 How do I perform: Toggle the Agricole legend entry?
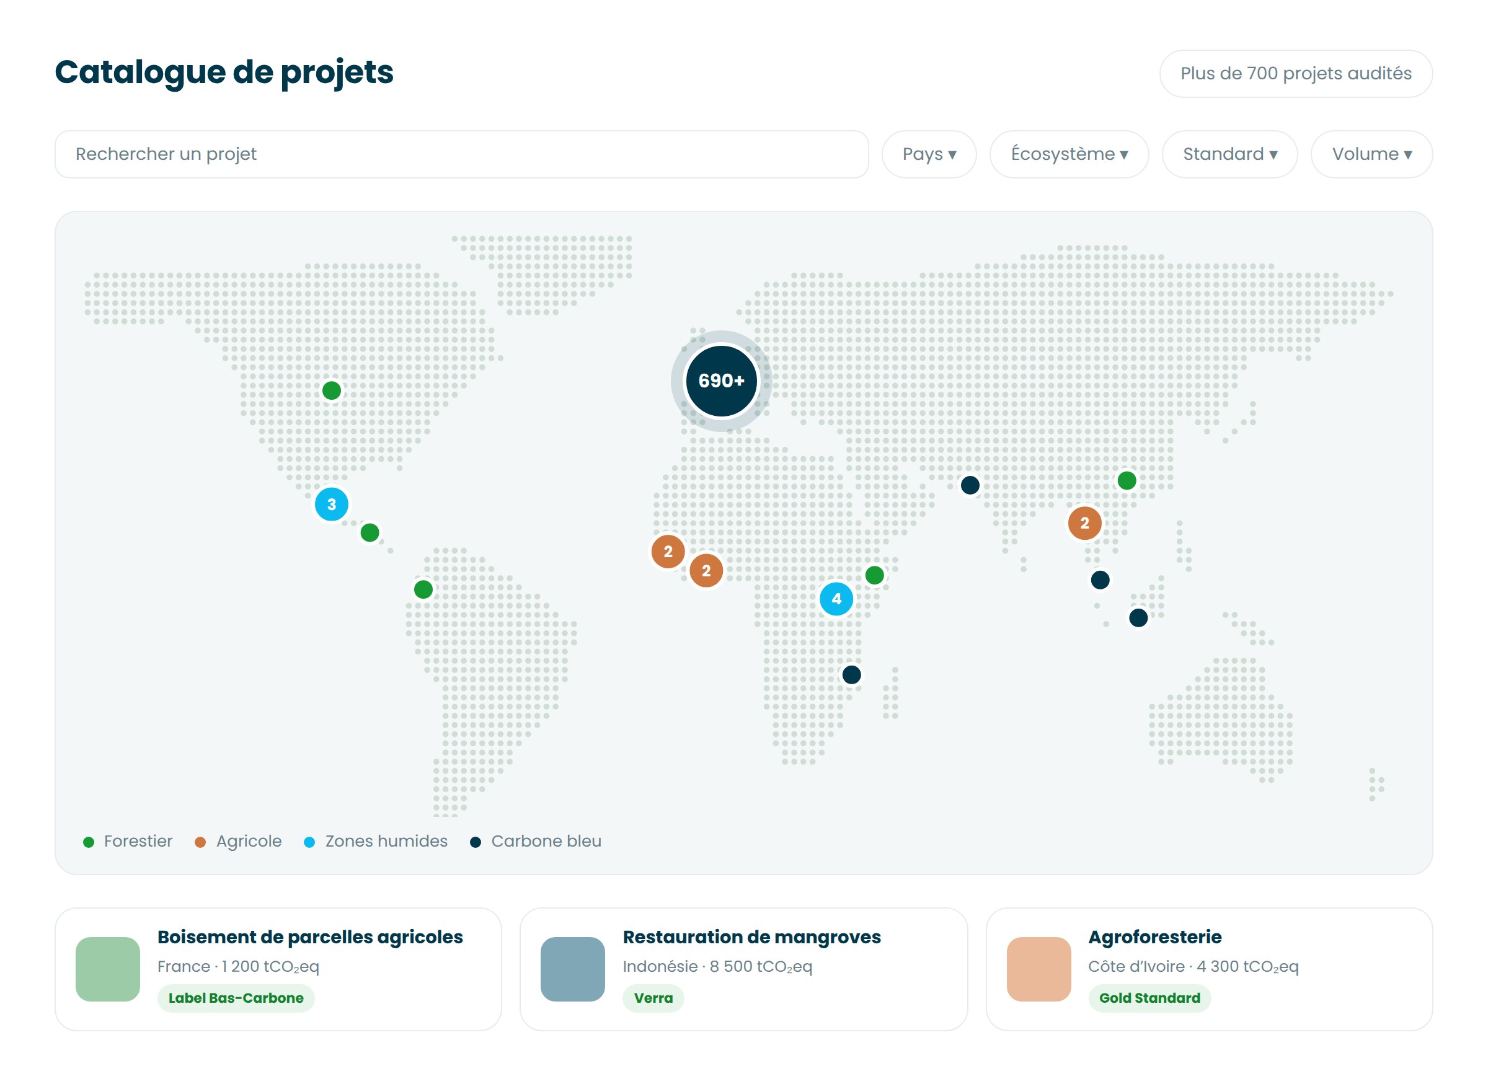tap(238, 841)
